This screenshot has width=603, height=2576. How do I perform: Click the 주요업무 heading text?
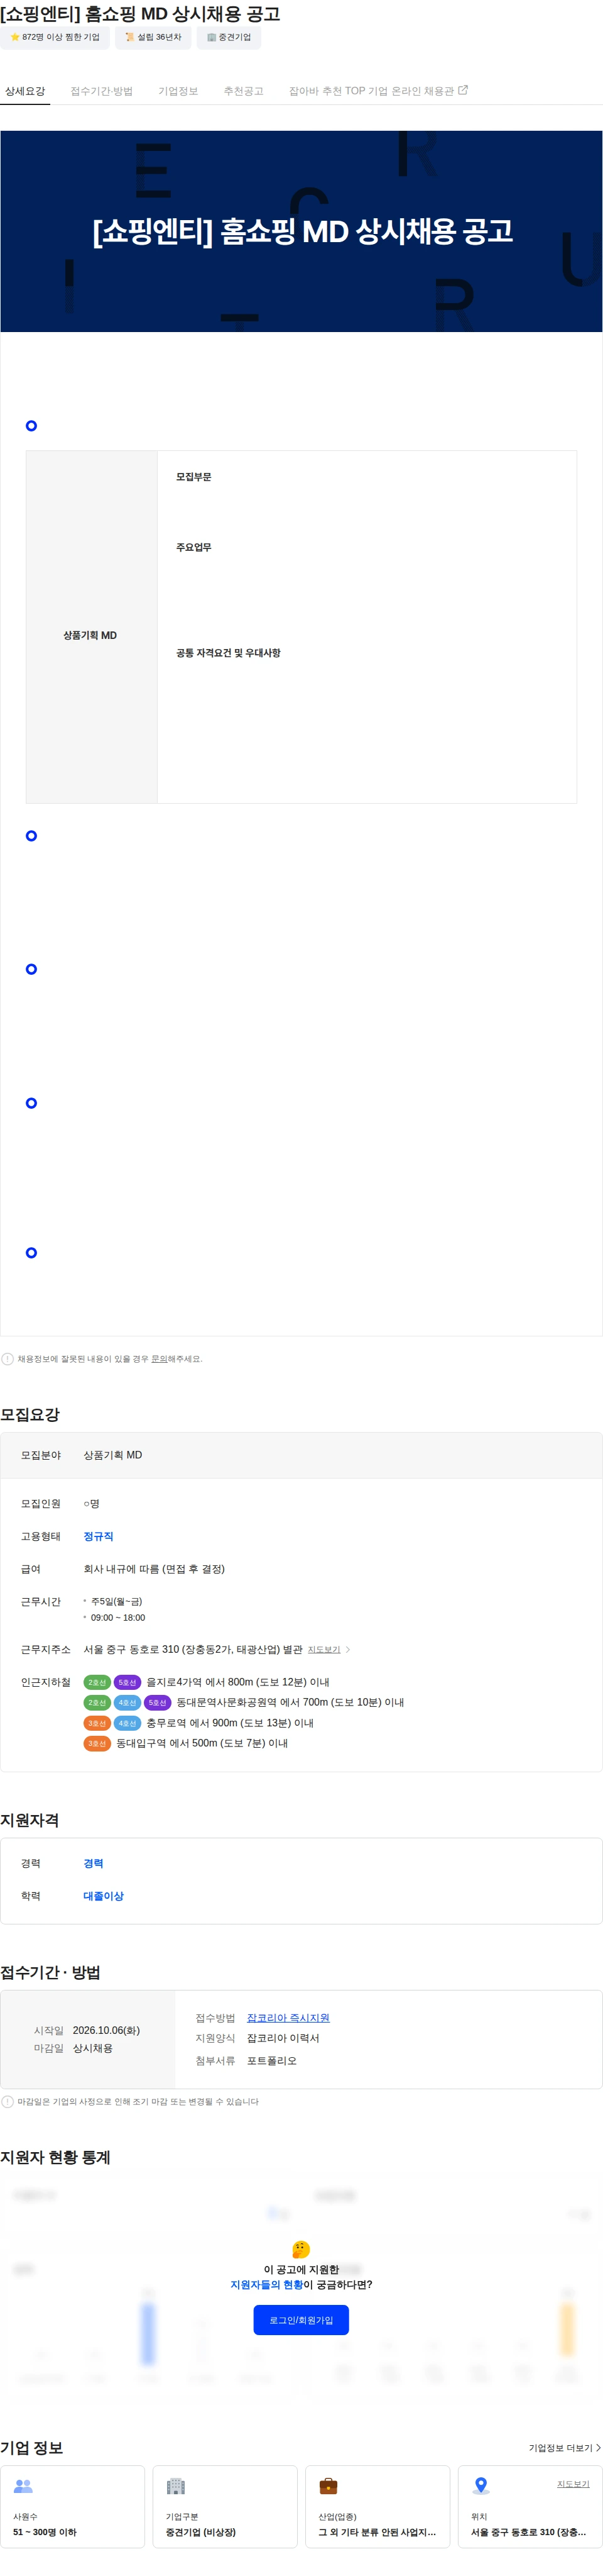coord(193,547)
